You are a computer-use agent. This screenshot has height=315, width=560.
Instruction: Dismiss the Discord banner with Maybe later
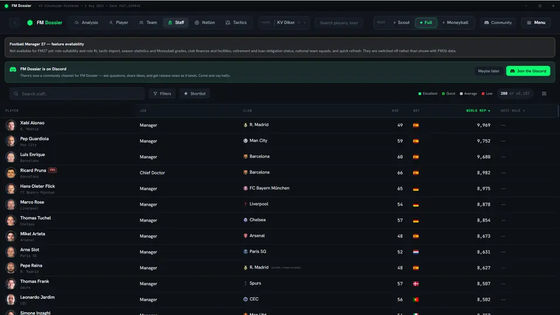click(489, 71)
